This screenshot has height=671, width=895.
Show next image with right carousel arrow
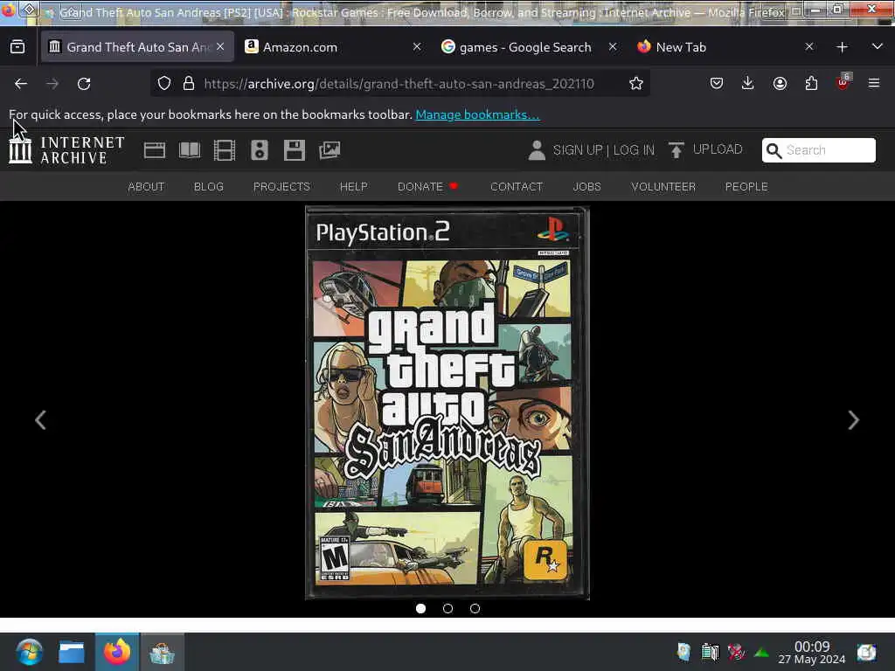pyautogui.click(x=853, y=420)
